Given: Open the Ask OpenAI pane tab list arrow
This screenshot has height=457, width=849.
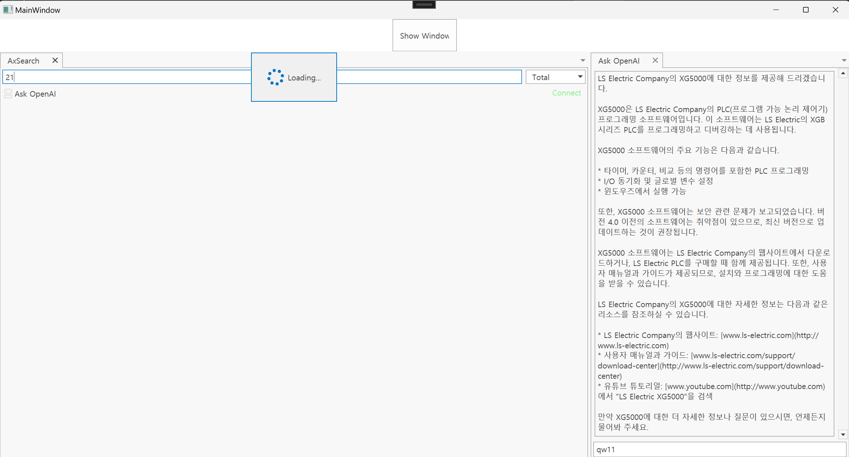Looking at the screenshot, I should click(844, 60).
